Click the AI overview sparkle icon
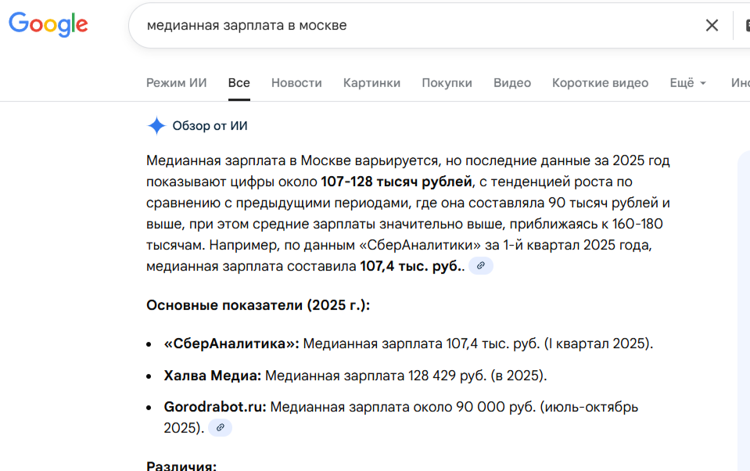Screen dimensions: 750x471 [156, 126]
